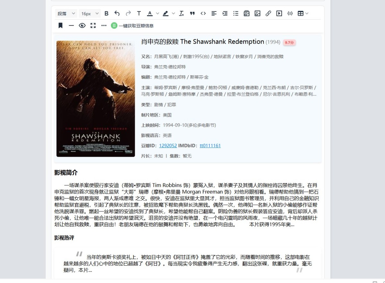
Task: Insert a table
Action: click(x=300, y=13)
